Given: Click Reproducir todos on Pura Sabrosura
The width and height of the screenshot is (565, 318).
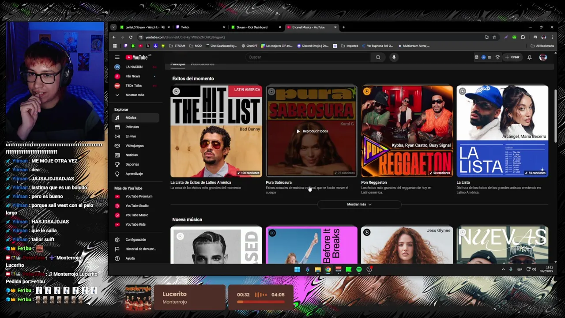Looking at the screenshot, I should tap(312, 131).
